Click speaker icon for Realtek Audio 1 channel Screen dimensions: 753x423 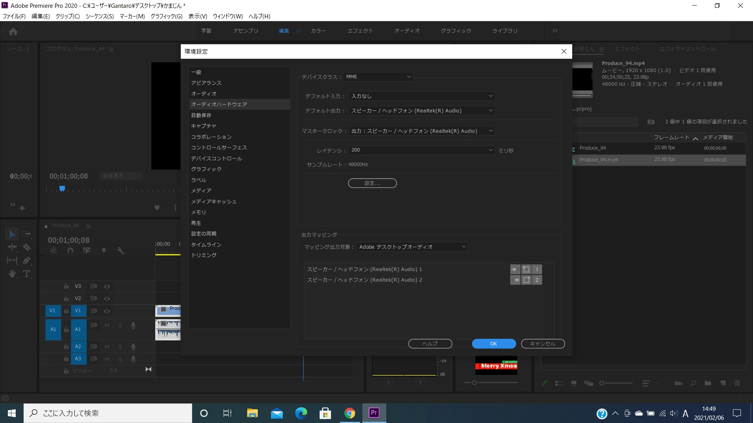[x=515, y=269]
